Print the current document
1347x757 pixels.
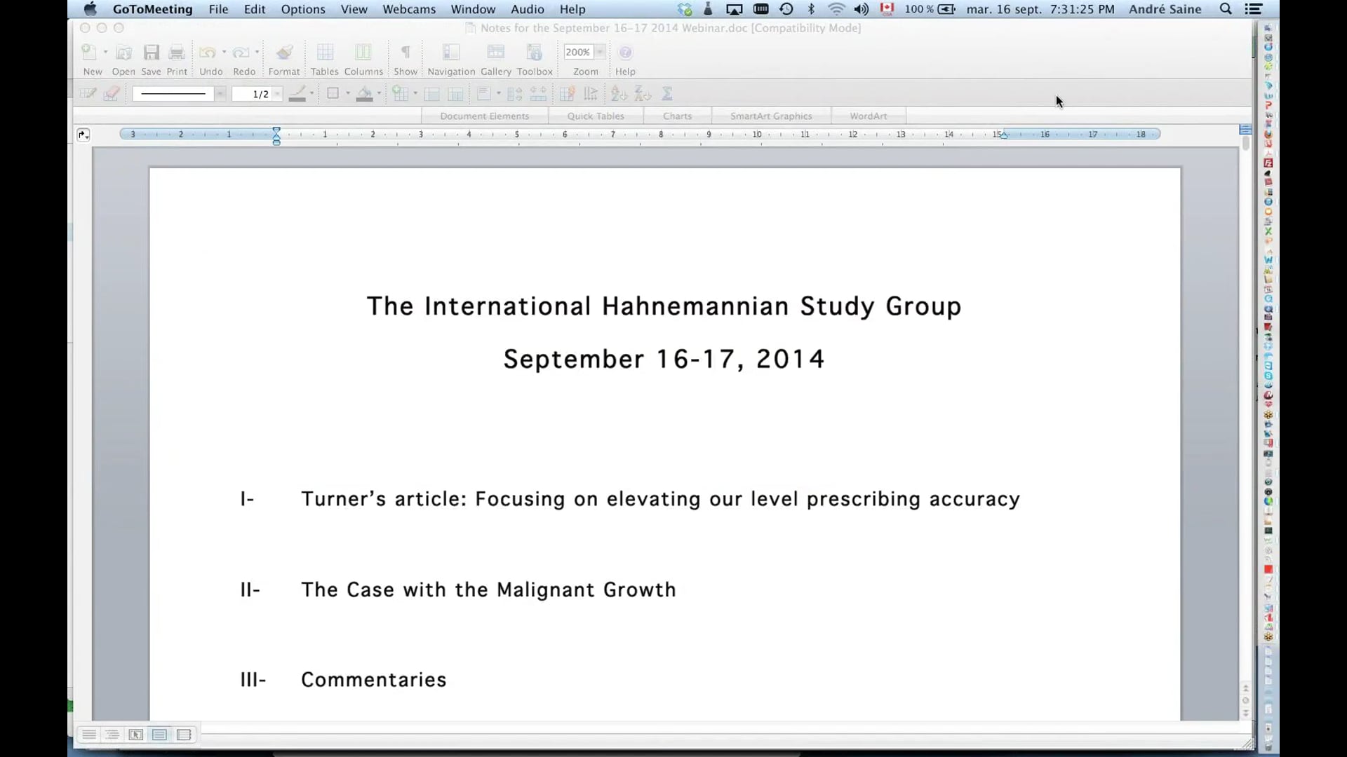tap(177, 52)
